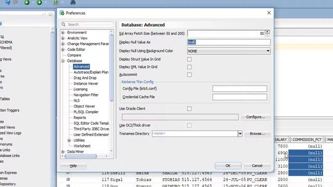Expand the Utilities tree node
Screen dimensions: 333x187
coord(69,140)
